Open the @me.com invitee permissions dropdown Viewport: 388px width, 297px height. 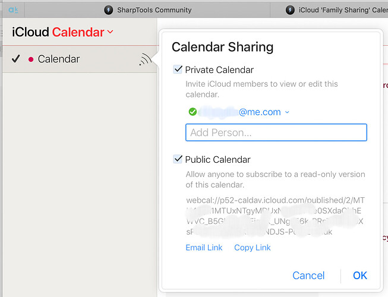(287, 112)
